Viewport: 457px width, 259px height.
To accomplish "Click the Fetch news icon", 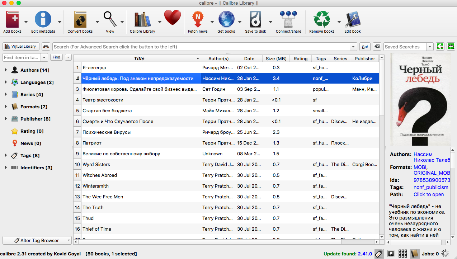I will pos(198,19).
